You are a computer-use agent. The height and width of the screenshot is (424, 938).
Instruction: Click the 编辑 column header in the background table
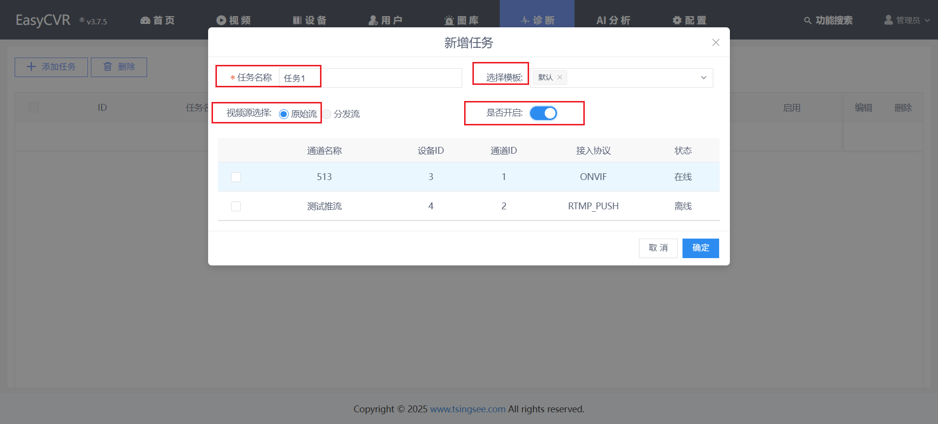[x=863, y=108]
